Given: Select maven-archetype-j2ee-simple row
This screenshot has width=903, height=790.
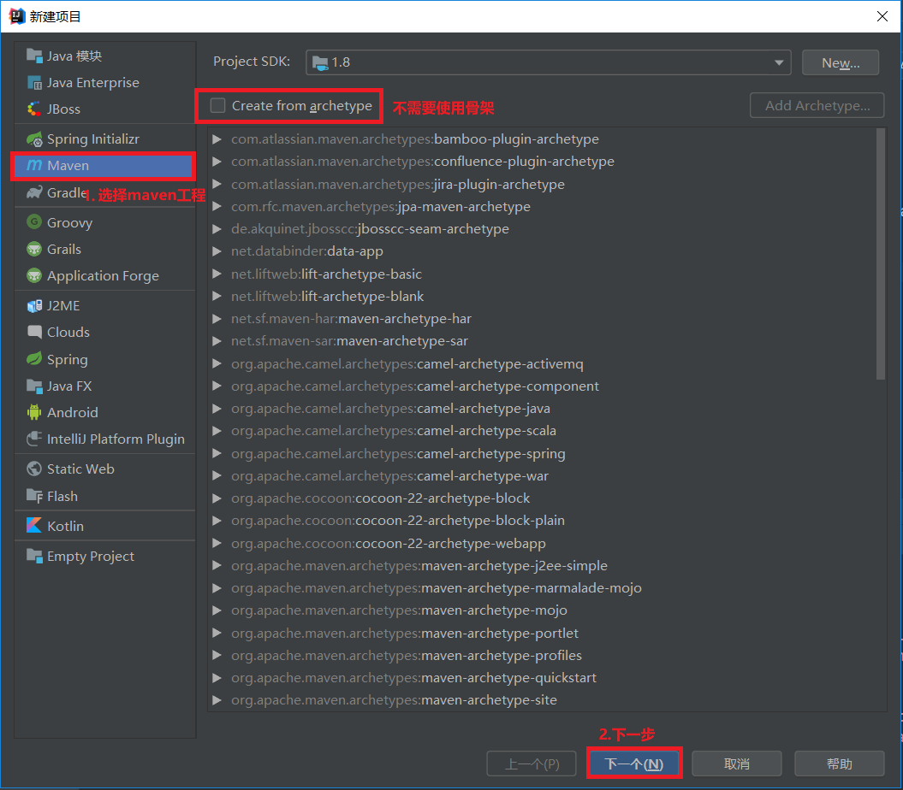Looking at the screenshot, I should click(541, 566).
